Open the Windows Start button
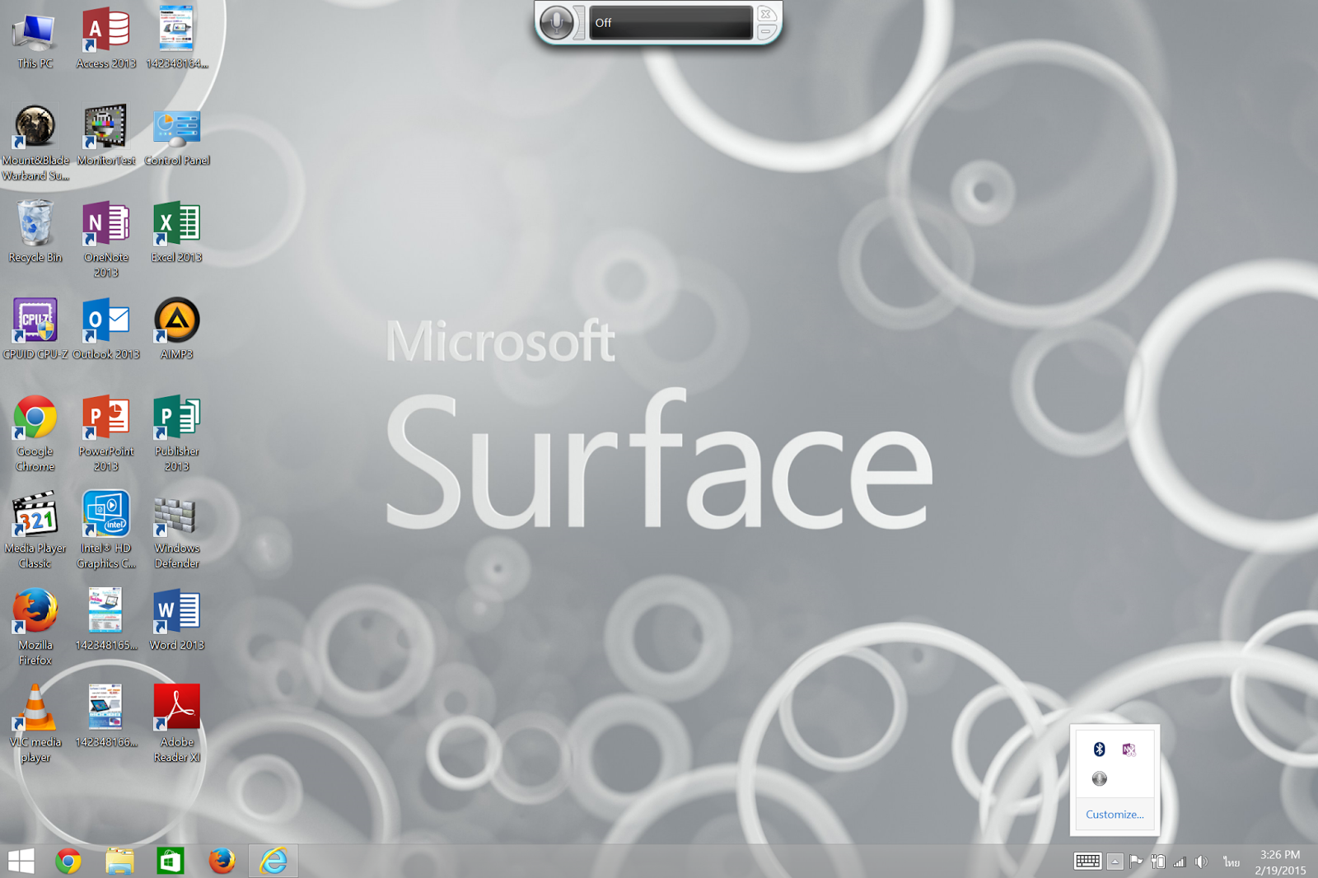 [x=21, y=861]
